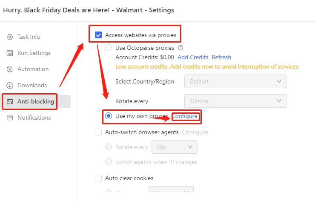
Task: Click the Automation sidebar icon
Action: coord(10,69)
